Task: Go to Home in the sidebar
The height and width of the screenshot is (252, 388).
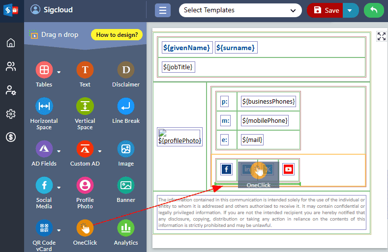Action: [11, 43]
